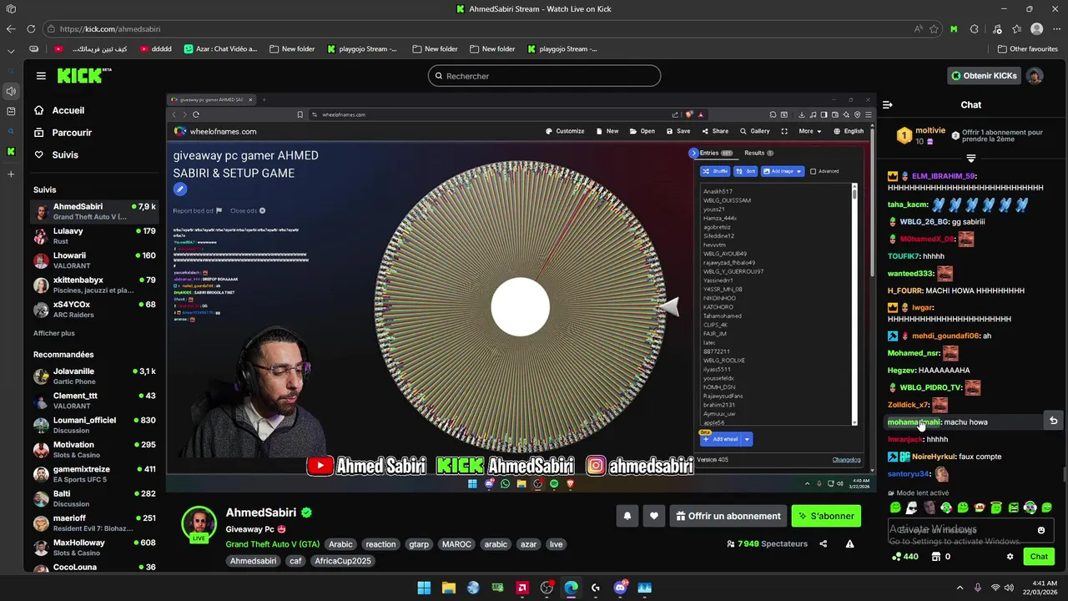
Task: Click the Kick points 440 icon
Action: pos(896,557)
